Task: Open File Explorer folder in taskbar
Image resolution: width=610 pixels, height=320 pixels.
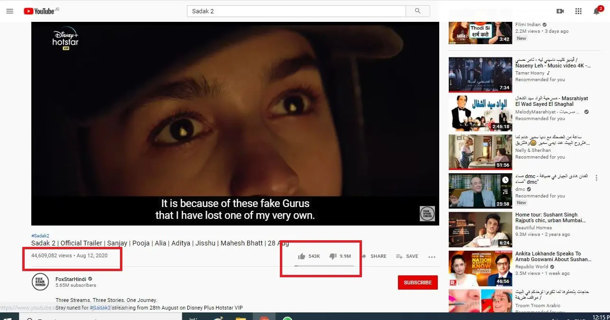Action: click(240, 318)
